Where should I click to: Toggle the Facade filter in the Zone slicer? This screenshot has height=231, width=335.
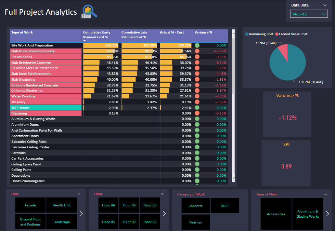tap(30, 205)
